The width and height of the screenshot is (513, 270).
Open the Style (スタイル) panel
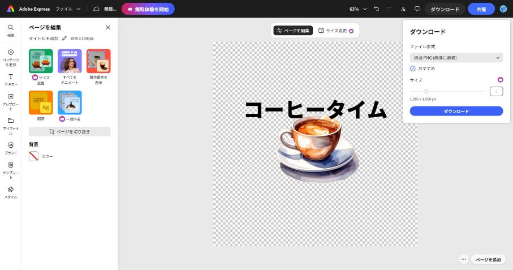11,192
